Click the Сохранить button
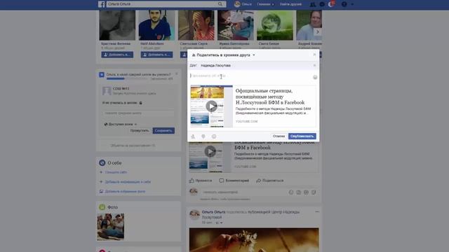Screen dimensions: 449x252 click(163, 131)
